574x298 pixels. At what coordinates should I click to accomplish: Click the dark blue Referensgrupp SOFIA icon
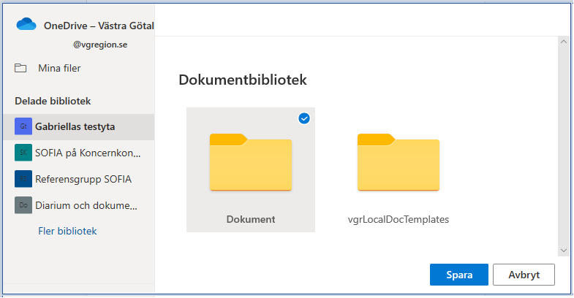pos(23,179)
